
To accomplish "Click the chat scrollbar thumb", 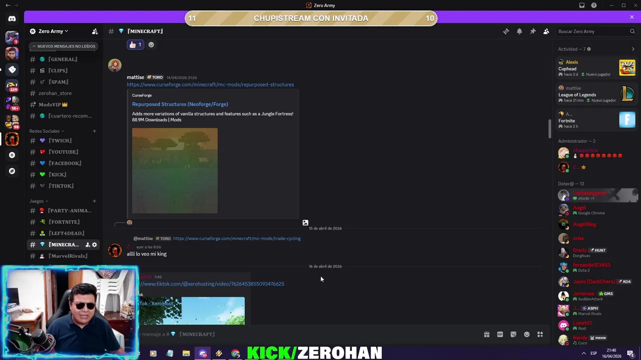I will 549,129.
